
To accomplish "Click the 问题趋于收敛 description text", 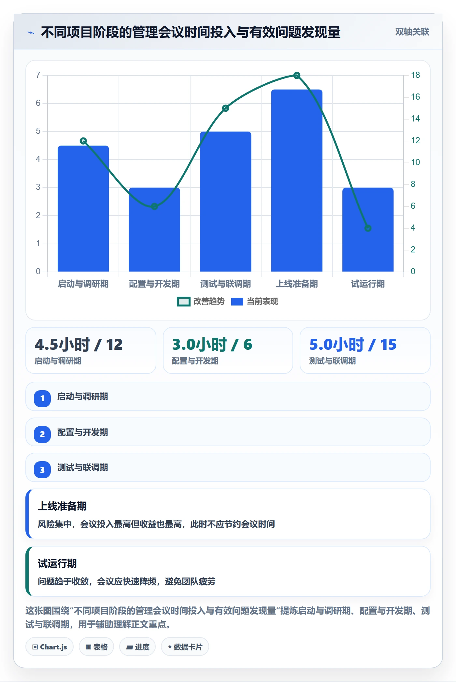I will pos(127,581).
